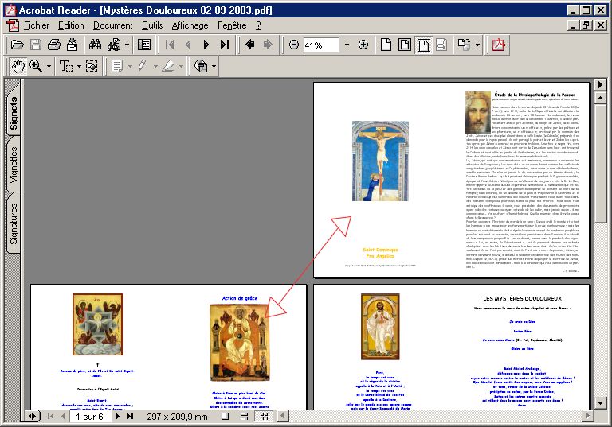Viewport: 612px width, 427px height.
Task: Click the Note comment tool icon
Action: (117, 66)
